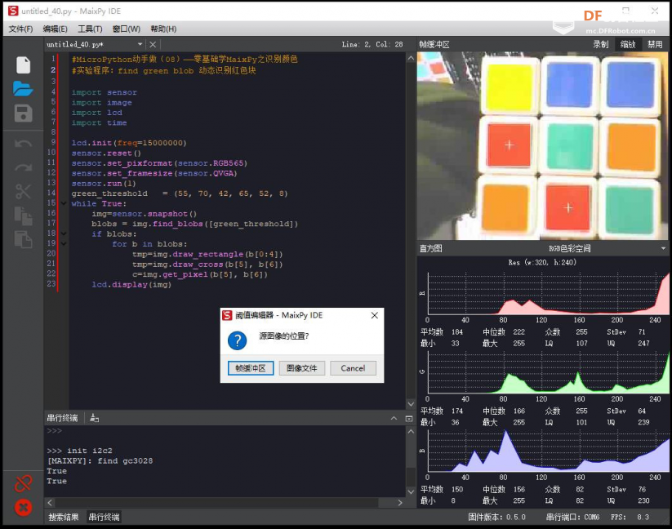Image resolution: width=672 pixels, height=529 pixels.
Task: Open the 帮助(H) menu
Action: pos(163,29)
